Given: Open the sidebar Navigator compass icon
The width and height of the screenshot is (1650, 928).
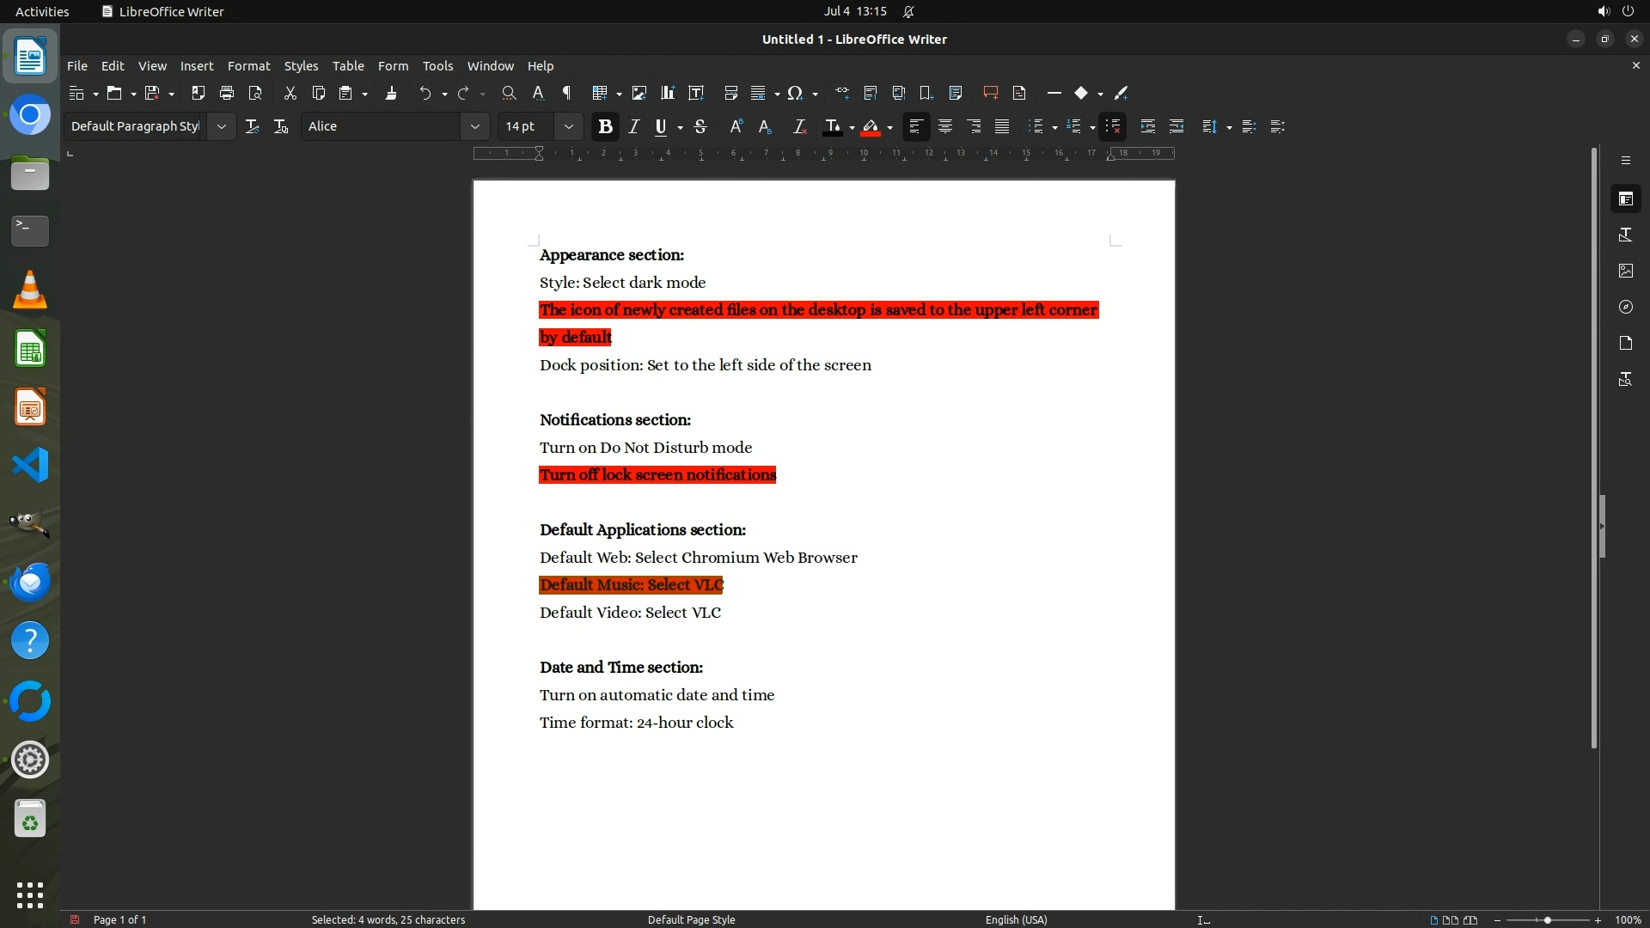Looking at the screenshot, I should pos(1625,307).
